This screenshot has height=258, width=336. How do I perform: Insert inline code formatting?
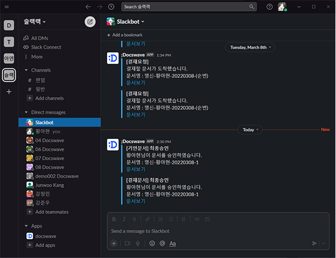pos(197,219)
